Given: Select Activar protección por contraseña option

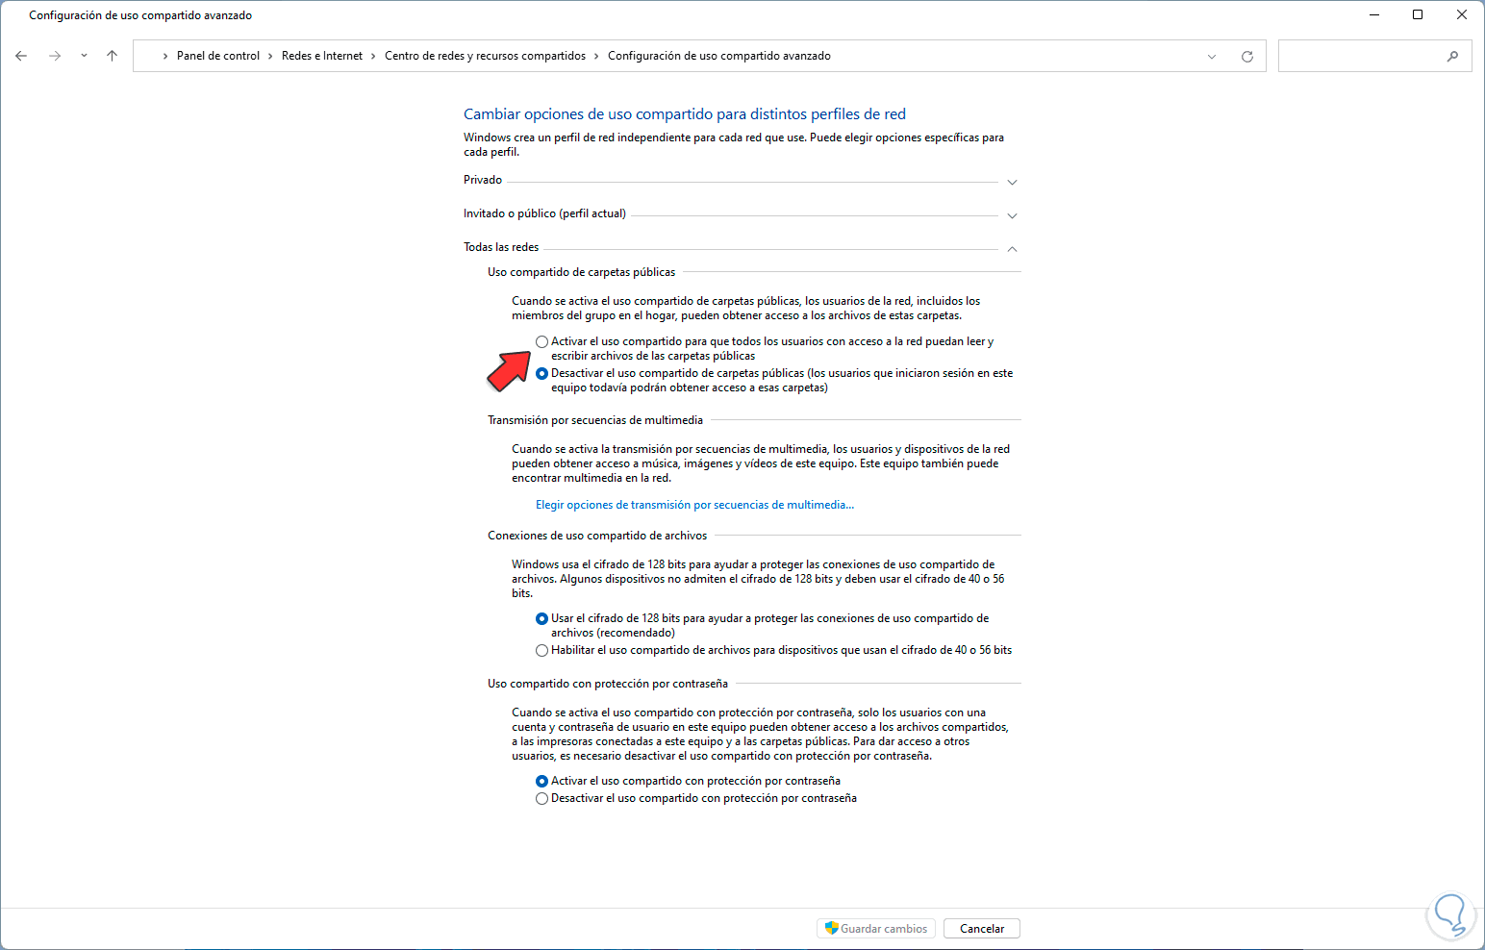Looking at the screenshot, I should [x=542, y=781].
